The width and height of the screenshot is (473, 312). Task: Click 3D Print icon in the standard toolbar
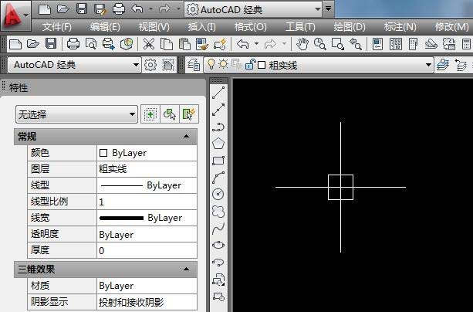(127, 44)
